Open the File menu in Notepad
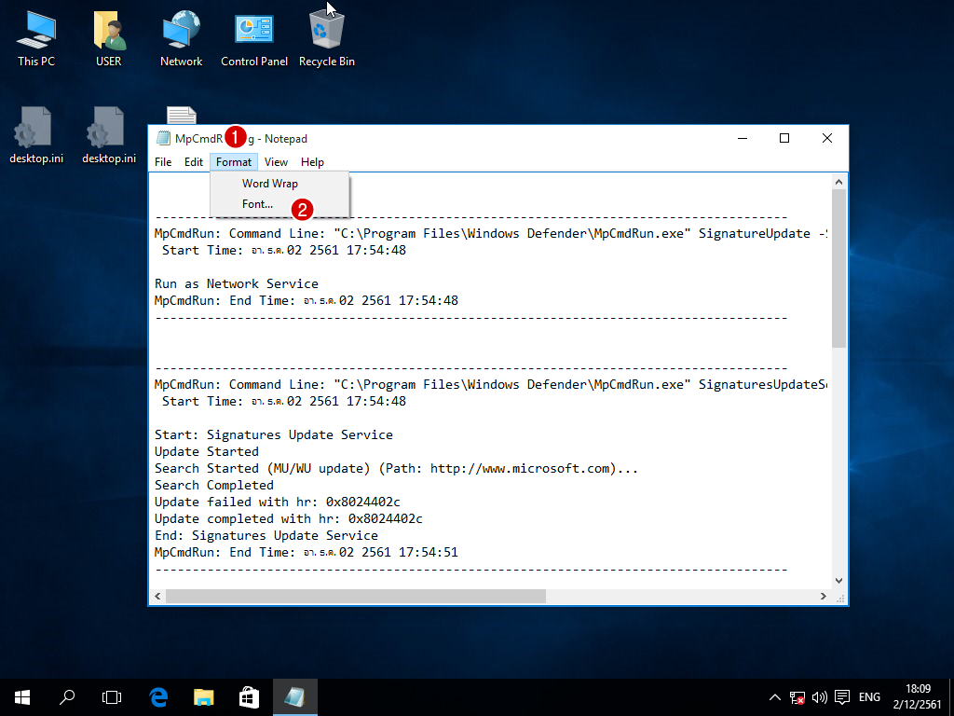 [x=163, y=162]
